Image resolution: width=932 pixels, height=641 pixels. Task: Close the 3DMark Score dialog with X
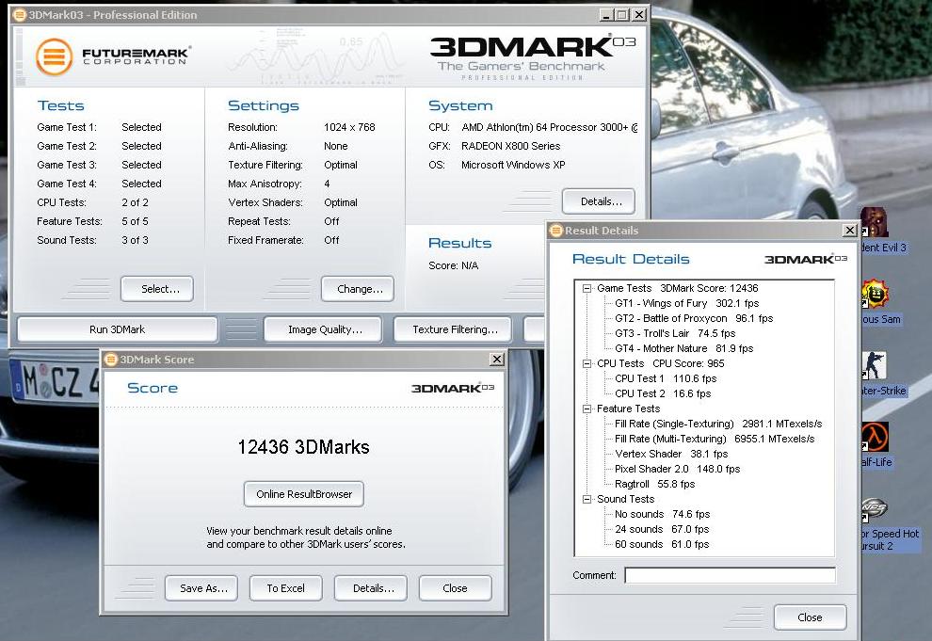coord(497,360)
